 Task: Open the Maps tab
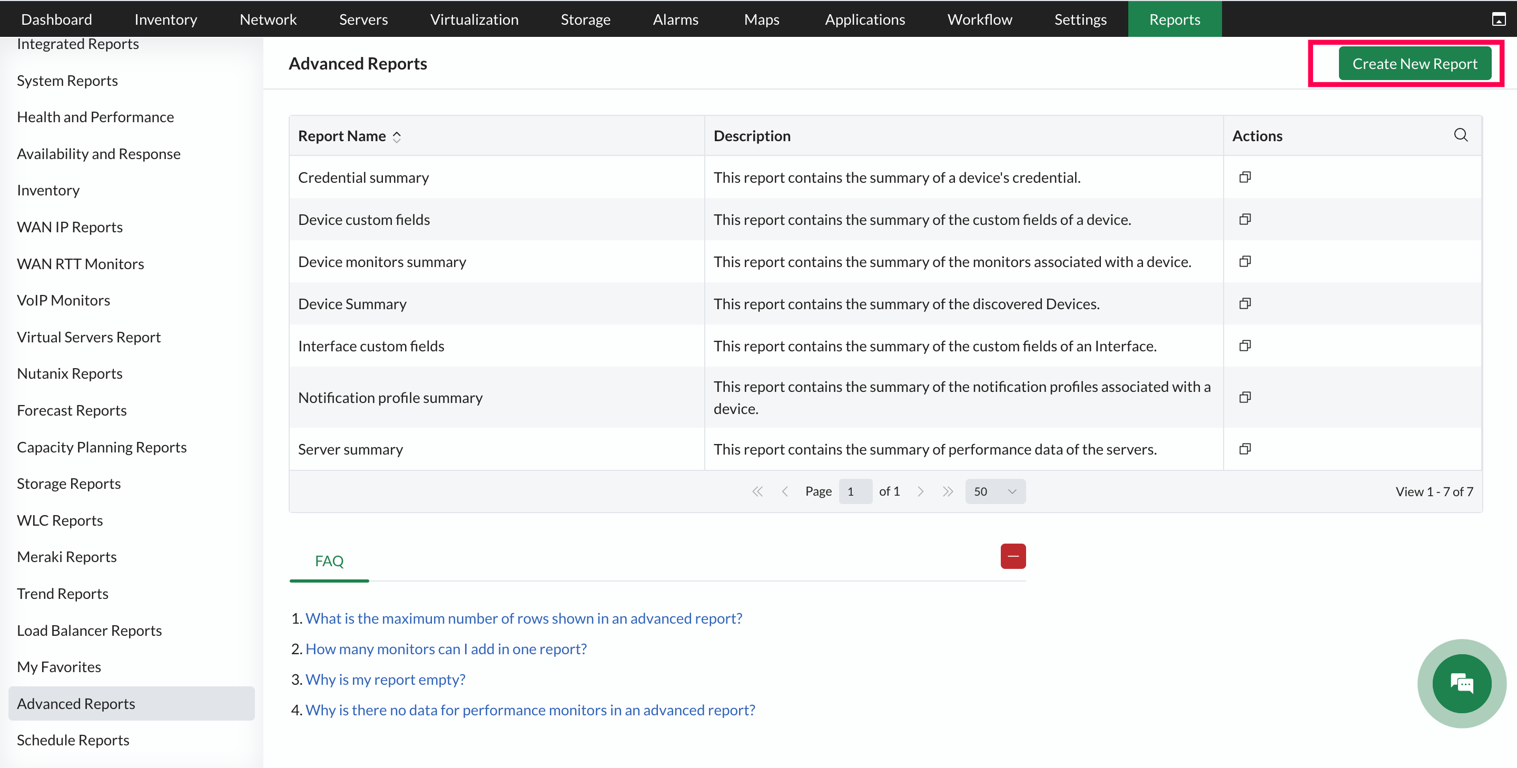pyautogui.click(x=762, y=19)
